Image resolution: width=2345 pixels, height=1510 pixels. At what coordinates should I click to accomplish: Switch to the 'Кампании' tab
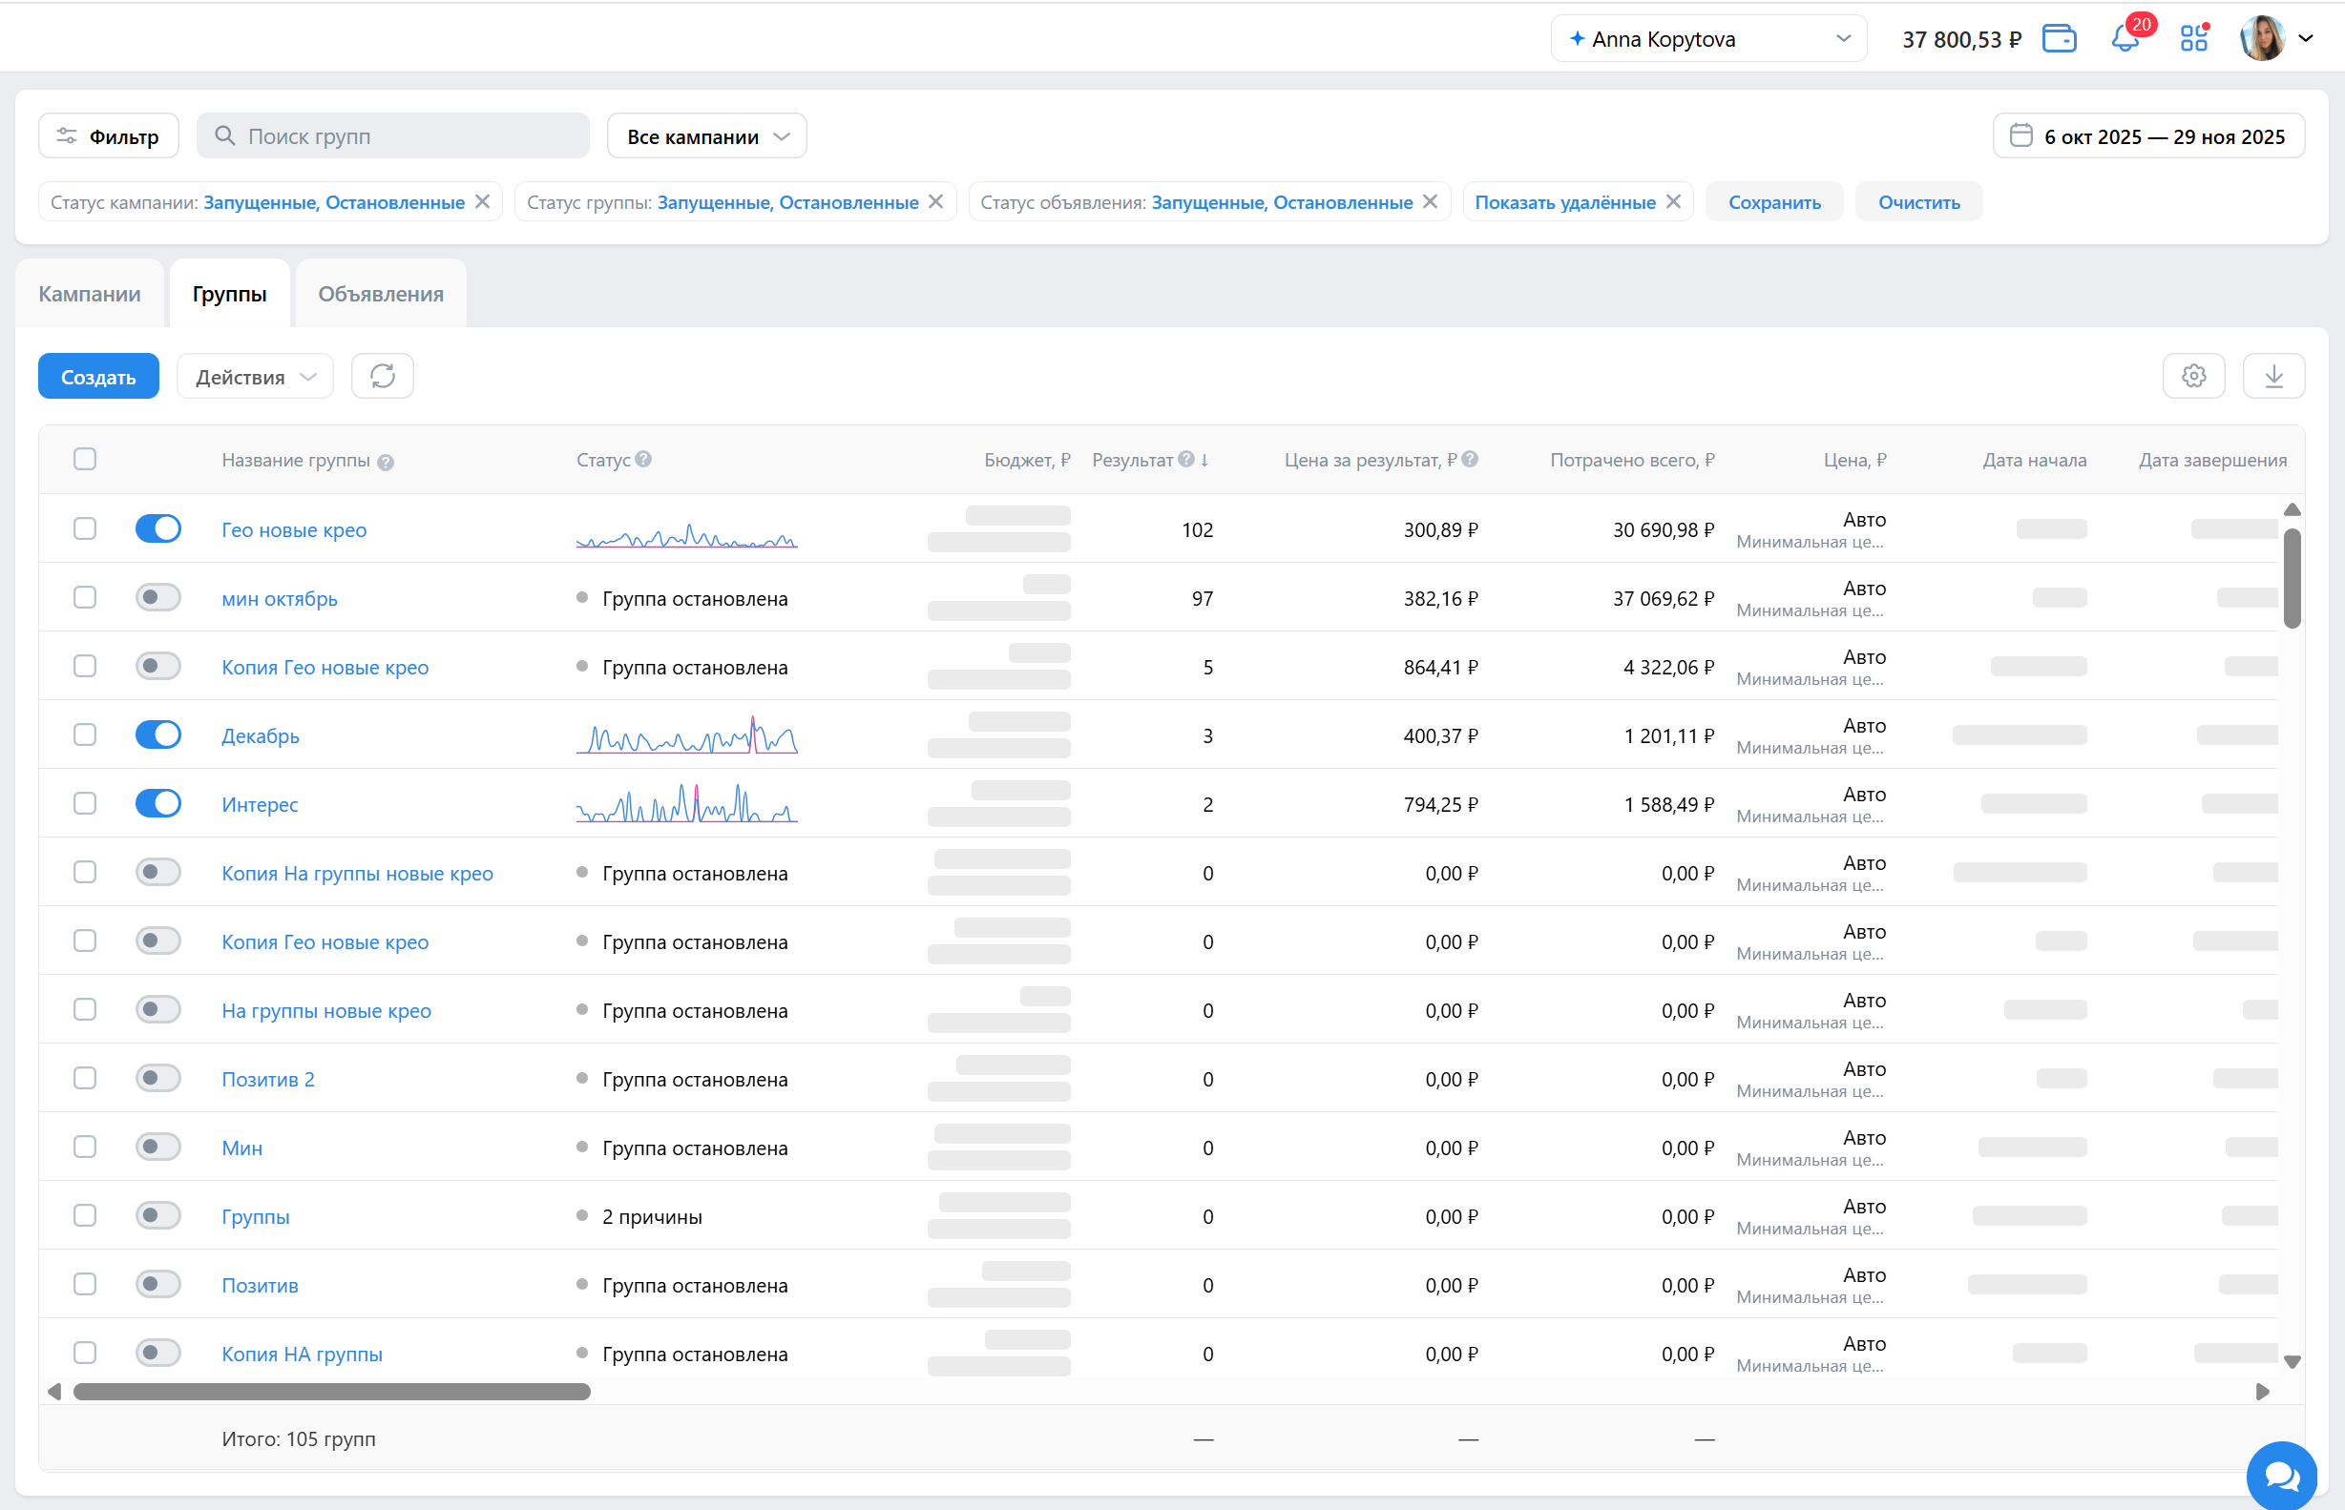[90, 294]
